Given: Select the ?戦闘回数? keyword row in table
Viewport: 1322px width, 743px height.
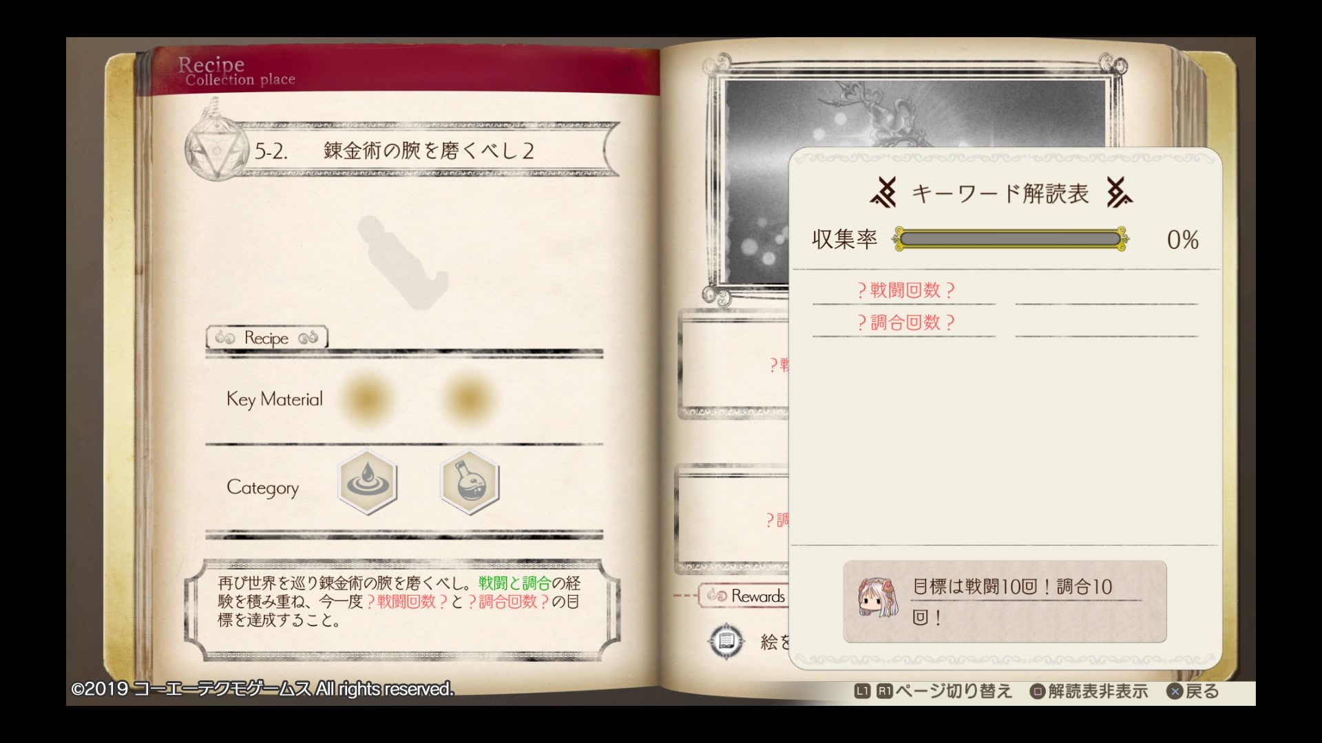Looking at the screenshot, I should coord(1005,290).
